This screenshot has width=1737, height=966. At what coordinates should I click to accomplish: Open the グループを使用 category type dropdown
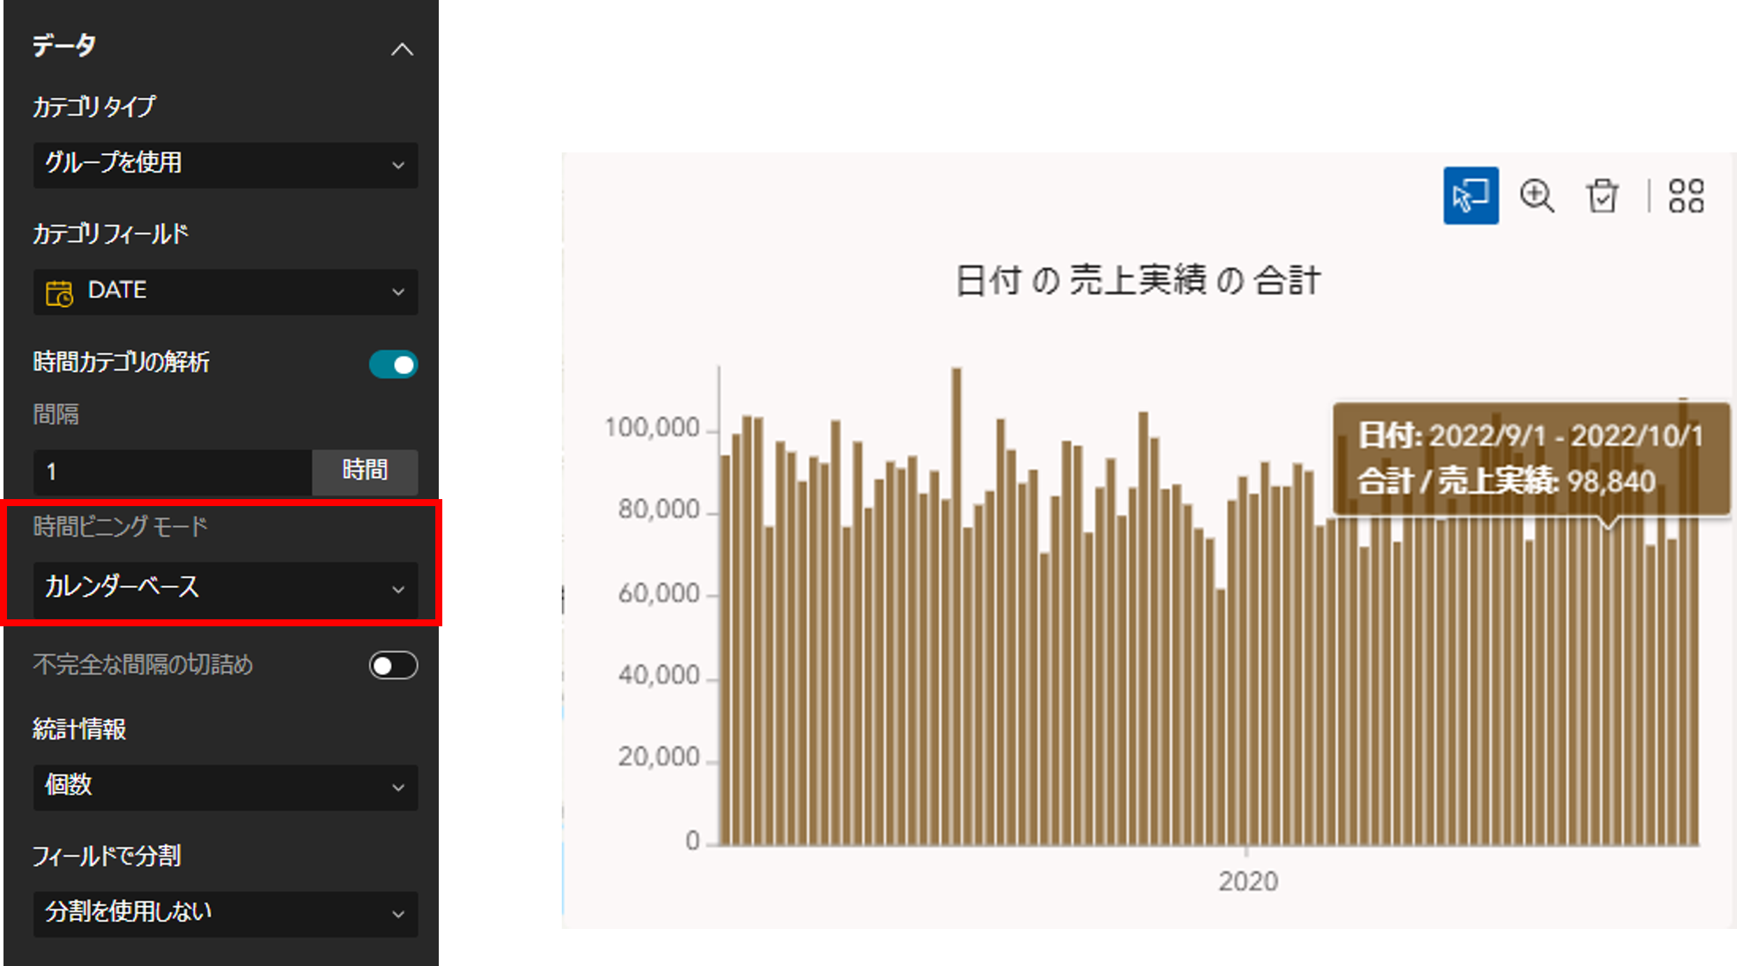pyautogui.click(x=225, y=165)
